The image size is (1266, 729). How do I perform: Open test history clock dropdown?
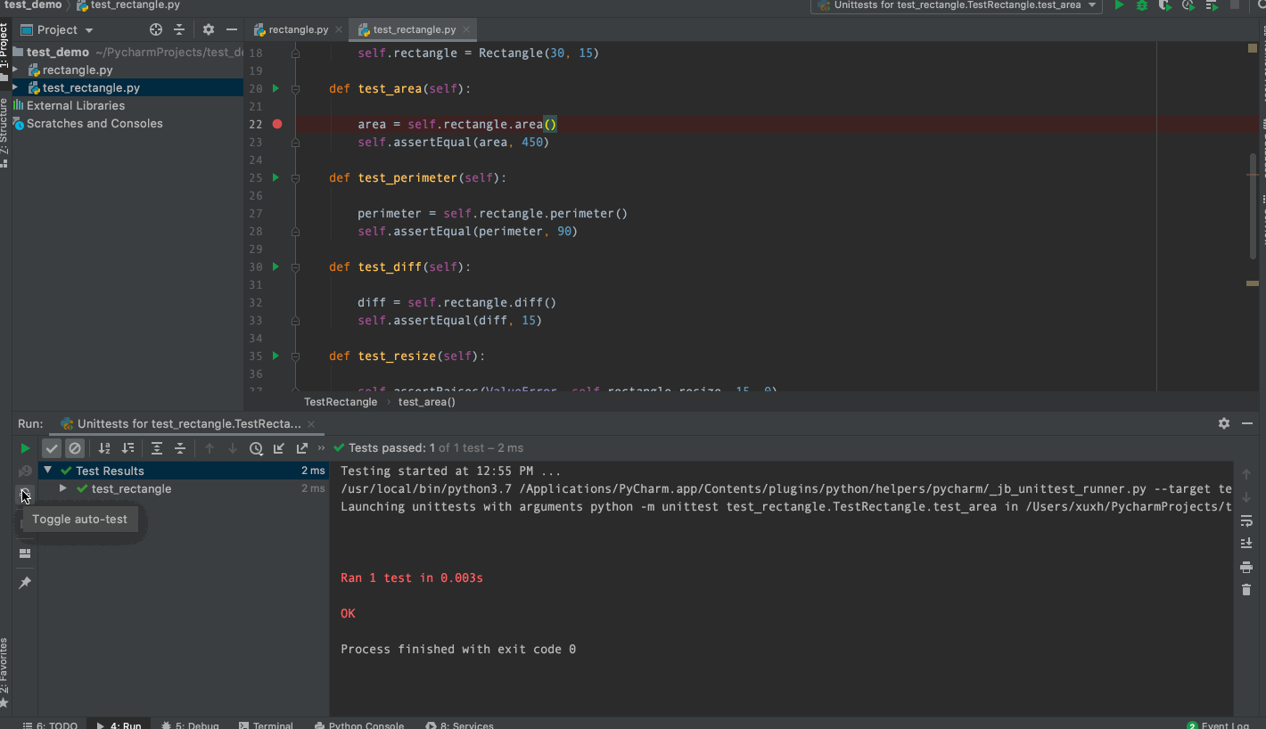tap(256, 448)
